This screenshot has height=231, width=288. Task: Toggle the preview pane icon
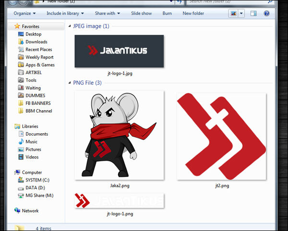pyautogui.click(x=253, y=13)
